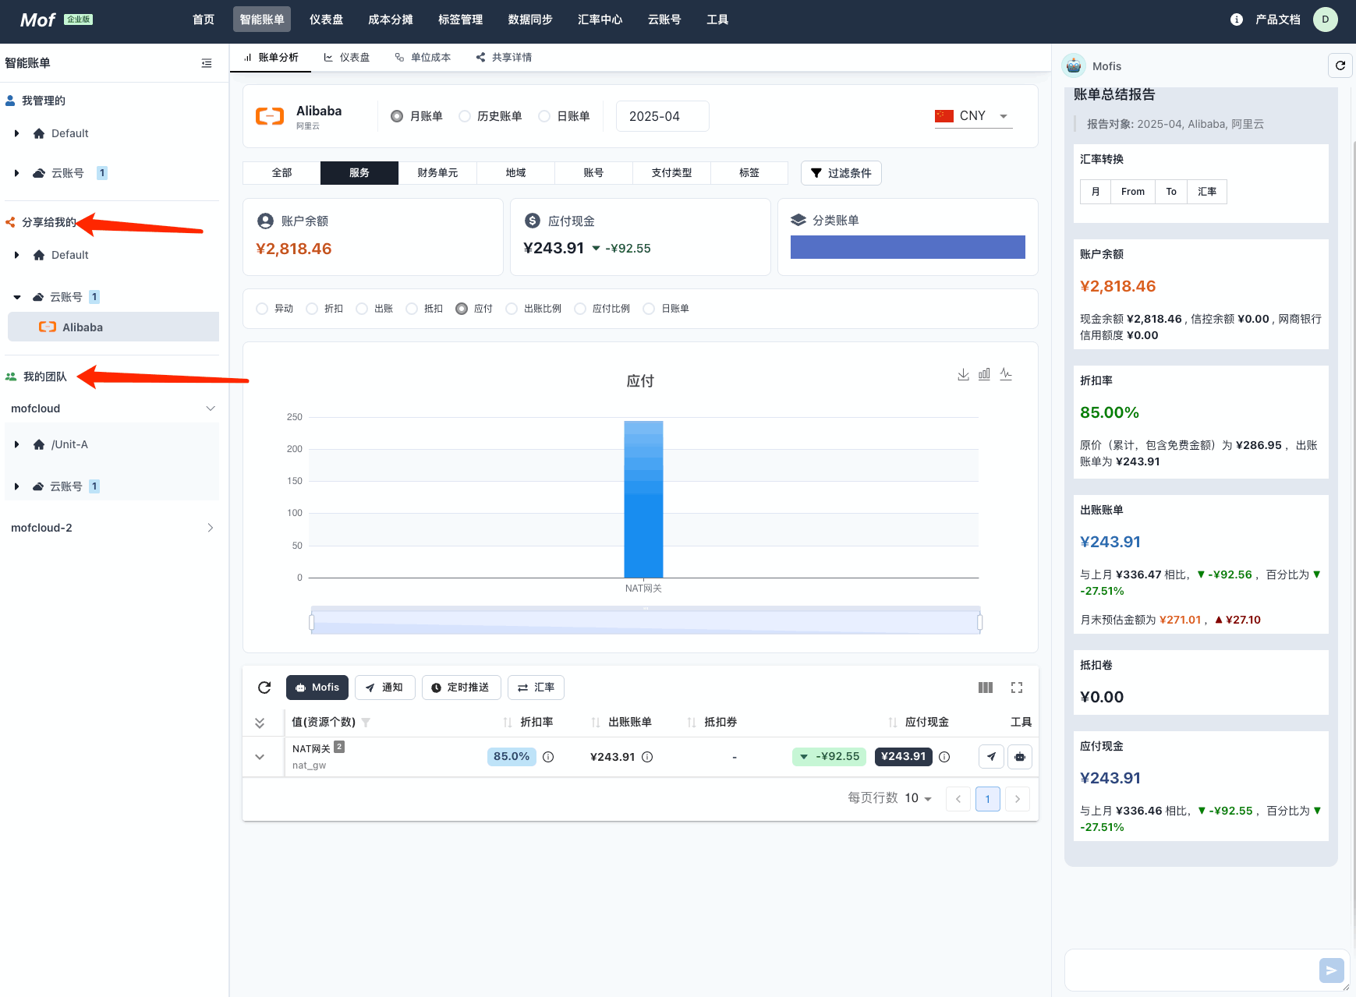Open 汇率中心 in the top navigation
The width and height of the screenshot is (1356, 997).
pos(600,19)
